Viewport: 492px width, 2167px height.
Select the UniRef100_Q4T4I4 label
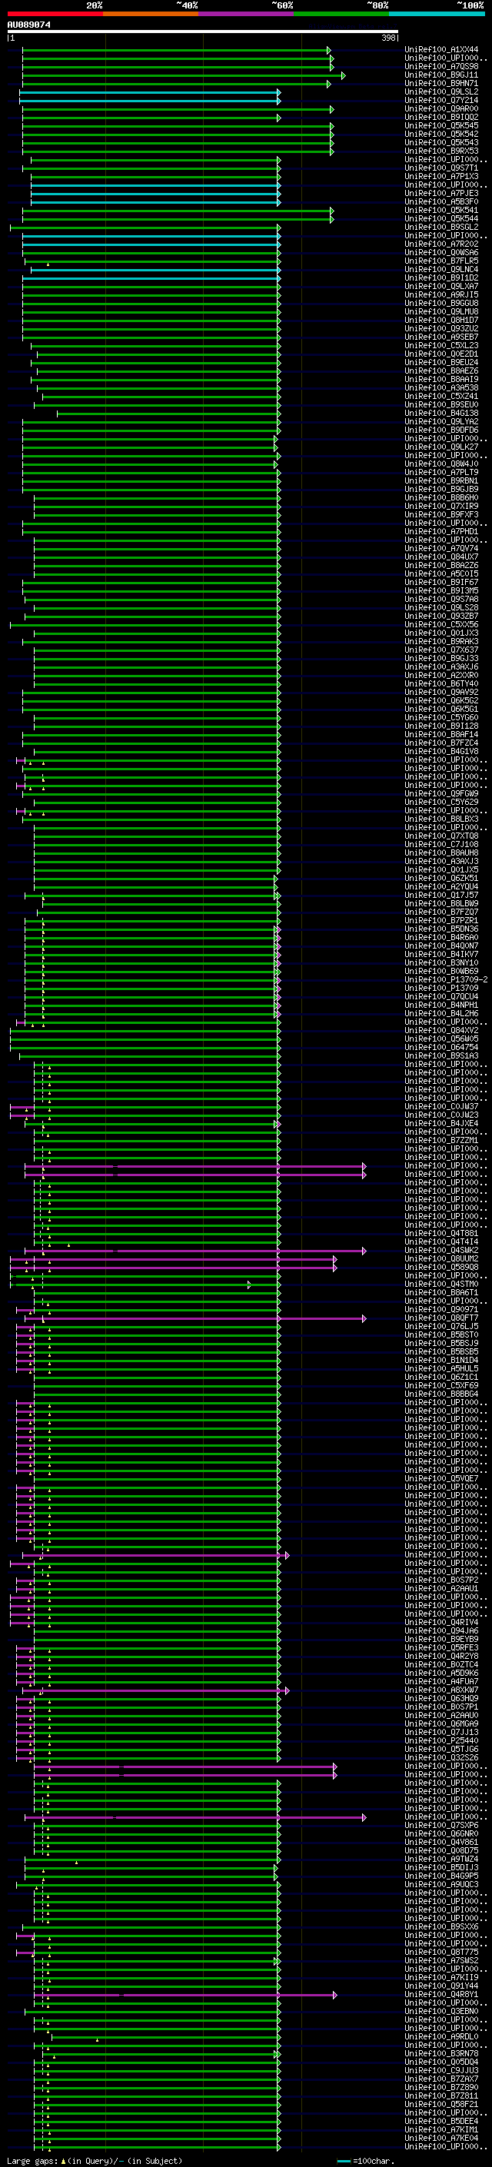coord(440,1241)
